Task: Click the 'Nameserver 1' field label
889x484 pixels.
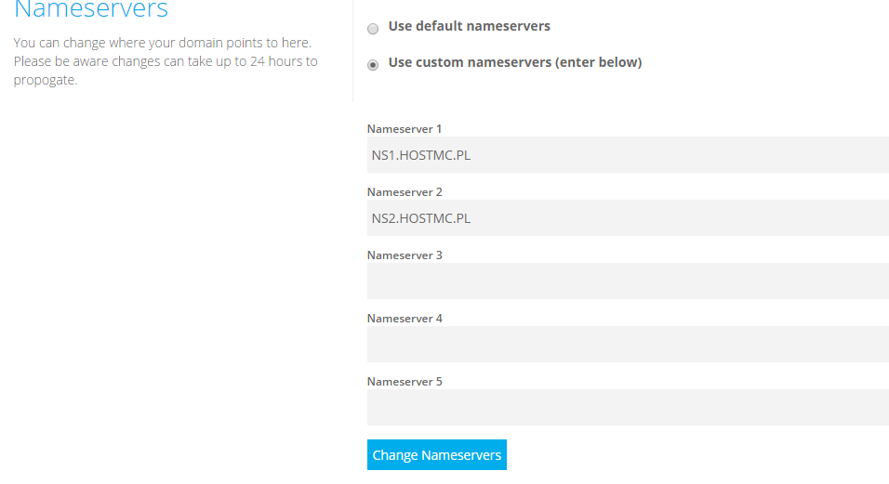Action: (x=405, y=129)
